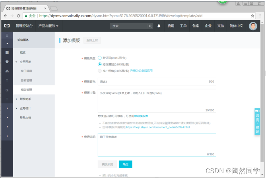Close the 短信服务管理控制台 tab
Screen dimensions: 266x178
pos(45,8)
